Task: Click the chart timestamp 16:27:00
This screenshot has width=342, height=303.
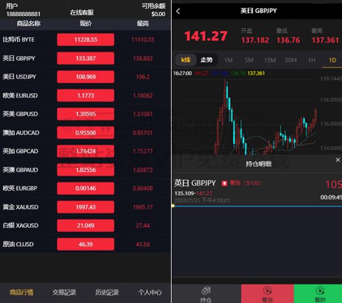Action: 182,73
